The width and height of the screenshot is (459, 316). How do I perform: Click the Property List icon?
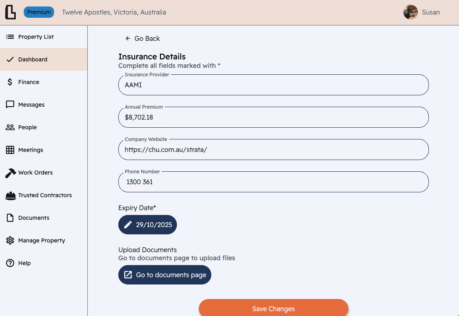10,37
